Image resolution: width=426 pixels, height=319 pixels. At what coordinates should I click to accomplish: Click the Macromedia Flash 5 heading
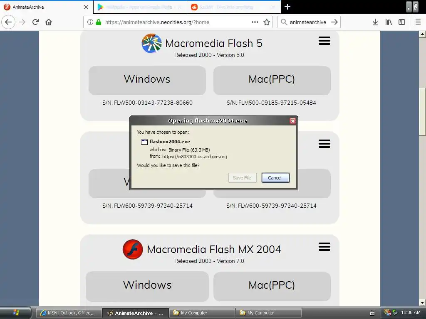tap(214, 43)
